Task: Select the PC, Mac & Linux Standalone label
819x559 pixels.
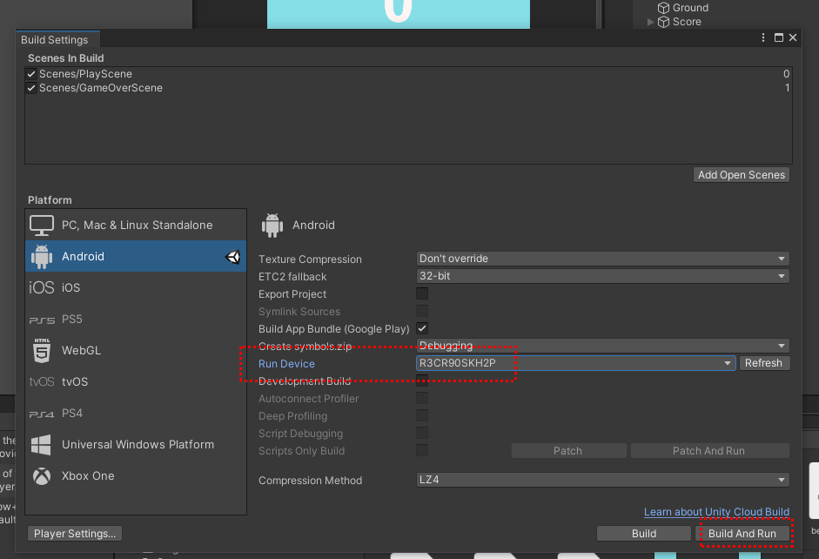Action: tap(138, 226)
